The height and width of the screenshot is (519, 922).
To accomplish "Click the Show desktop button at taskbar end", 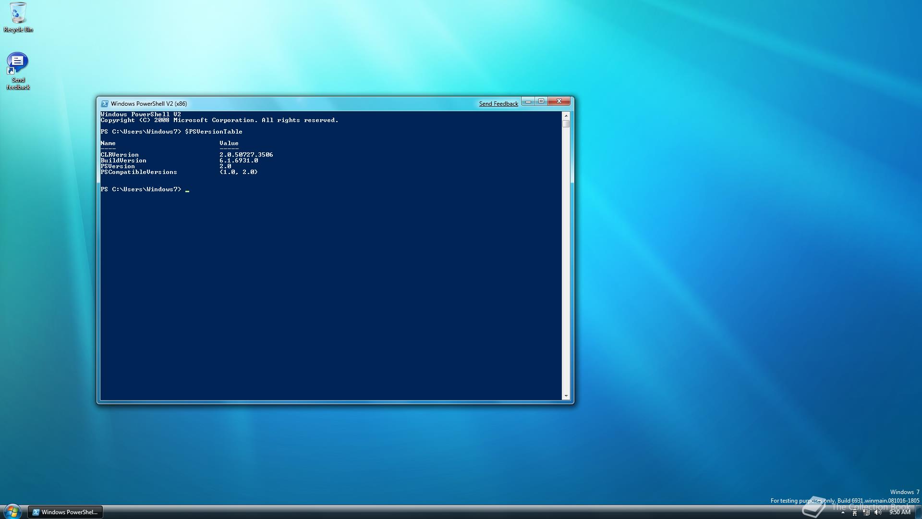I will 918,512.
